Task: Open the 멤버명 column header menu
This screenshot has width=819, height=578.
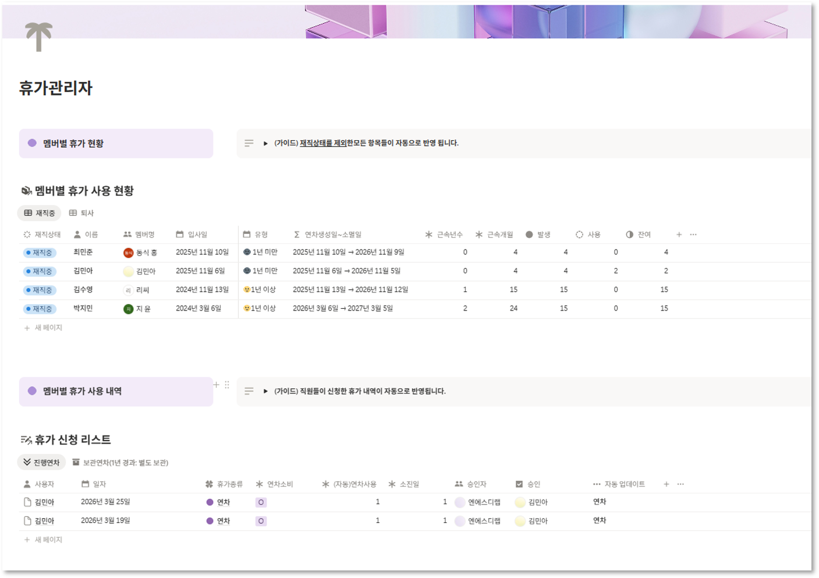Action: [x=139, y=235]
